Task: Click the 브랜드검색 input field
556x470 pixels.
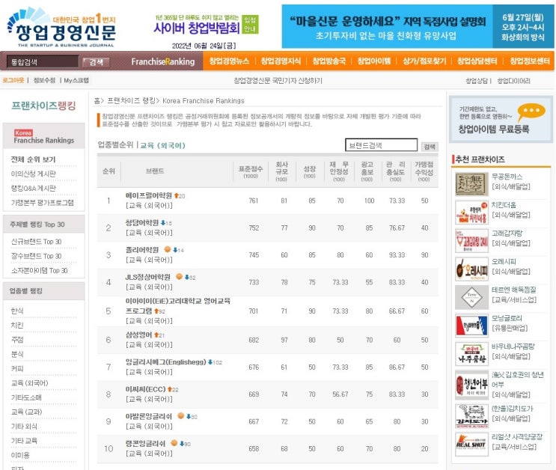Action: [x=381, y=145]
